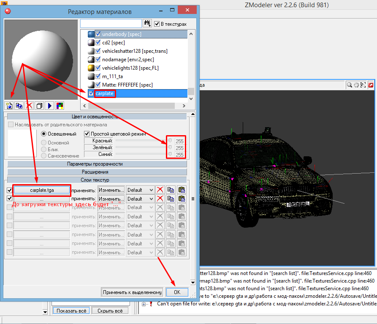Open Default dropdown on second texture layer
377x324 pixels.
(x=140, y=199)
